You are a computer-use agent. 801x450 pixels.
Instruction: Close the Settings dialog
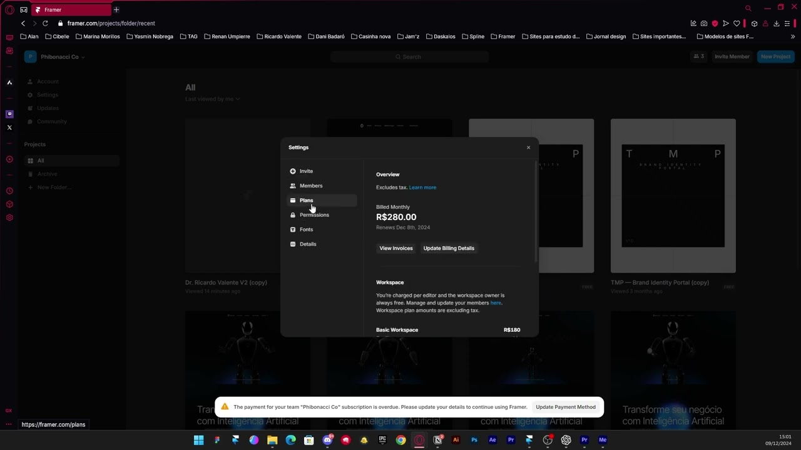(528, 147)
